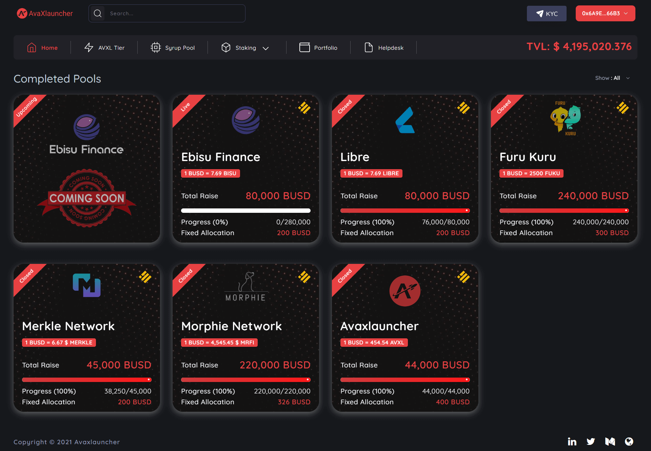Click the Merkle Network logo icon
The height and width of the screenshot is (451, 651).
[x=87, y=285]
